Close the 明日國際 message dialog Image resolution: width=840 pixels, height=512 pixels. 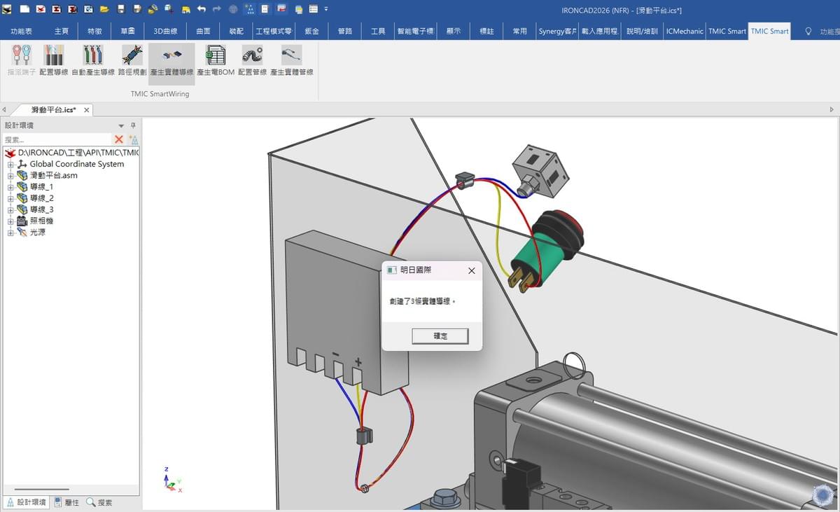[x=471, y=270]
